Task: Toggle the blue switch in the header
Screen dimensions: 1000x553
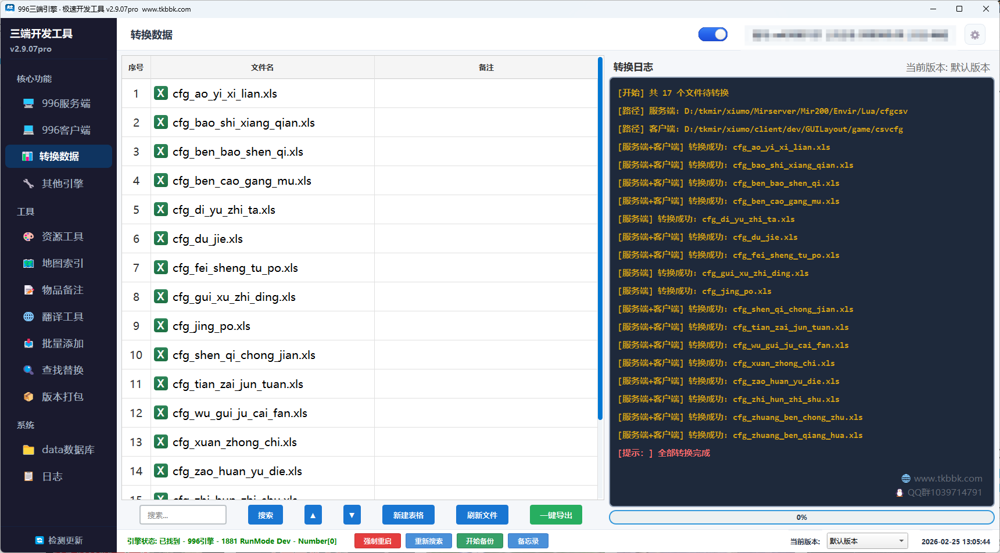Action: pos(712,35)
